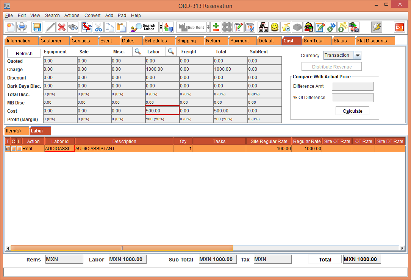
Task: Click the yellow smiley face icon
Action: (275, 27)
